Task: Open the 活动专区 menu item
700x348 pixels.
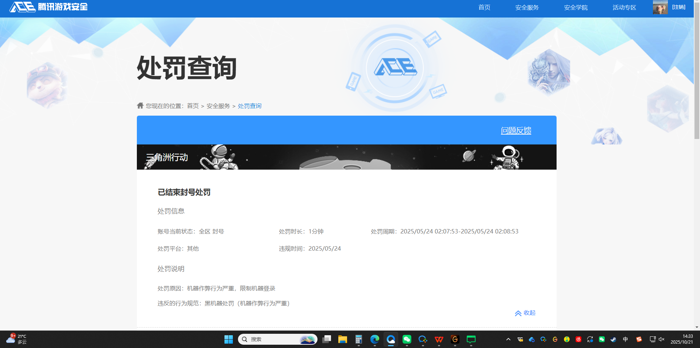Action: 624,7
